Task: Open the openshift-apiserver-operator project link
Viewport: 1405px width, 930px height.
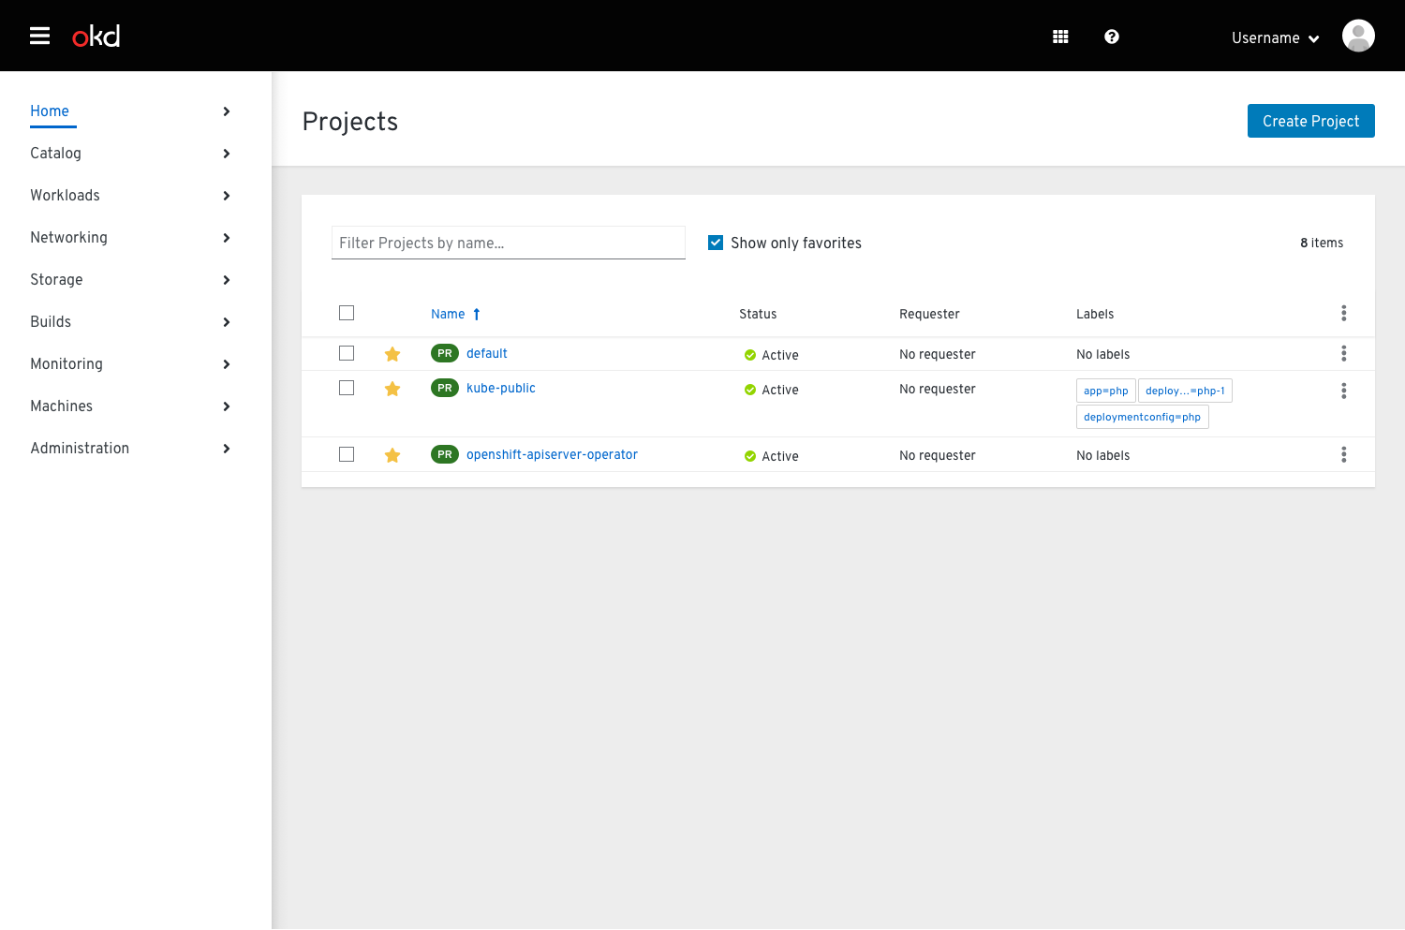Action: coord(552,454)
